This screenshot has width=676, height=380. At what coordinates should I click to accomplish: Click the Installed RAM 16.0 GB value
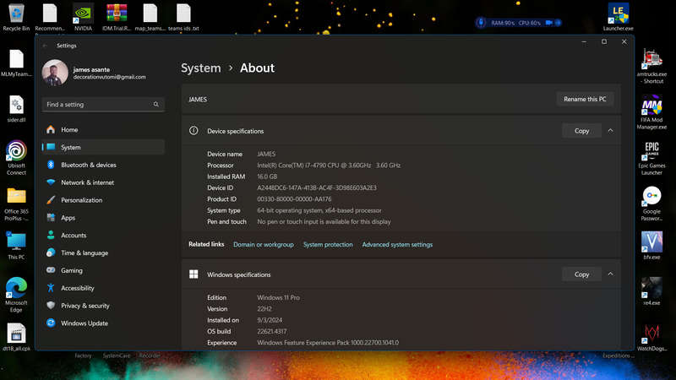click(267, 176)
